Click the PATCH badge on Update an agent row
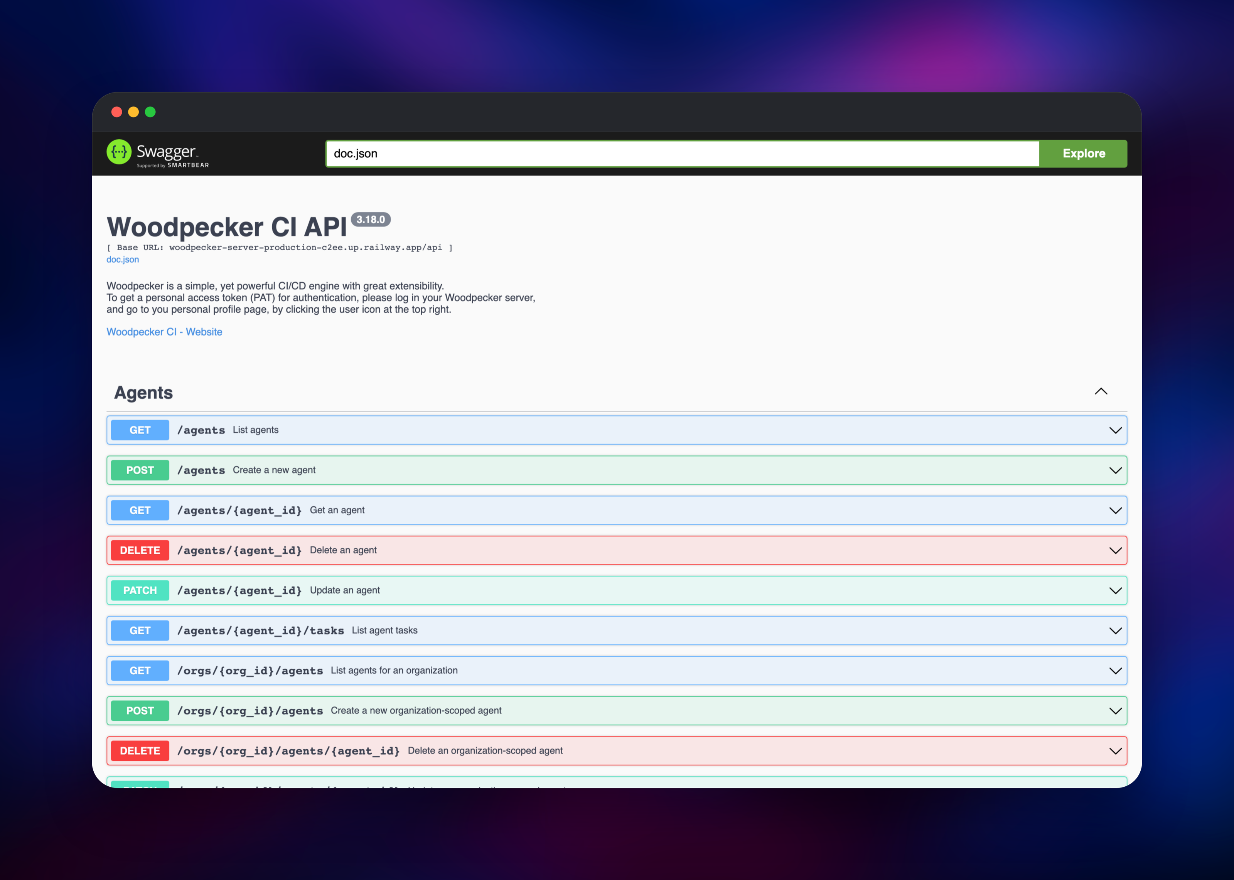This screenshot has height=880, width=1234. point(140,591)
